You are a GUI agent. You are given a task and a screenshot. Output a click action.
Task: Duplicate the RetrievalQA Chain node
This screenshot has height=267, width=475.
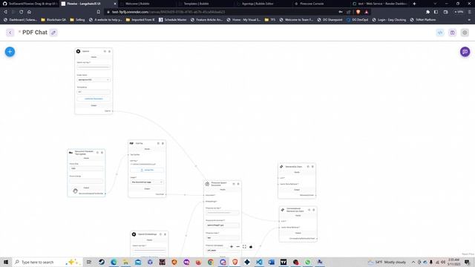(308, 166)
